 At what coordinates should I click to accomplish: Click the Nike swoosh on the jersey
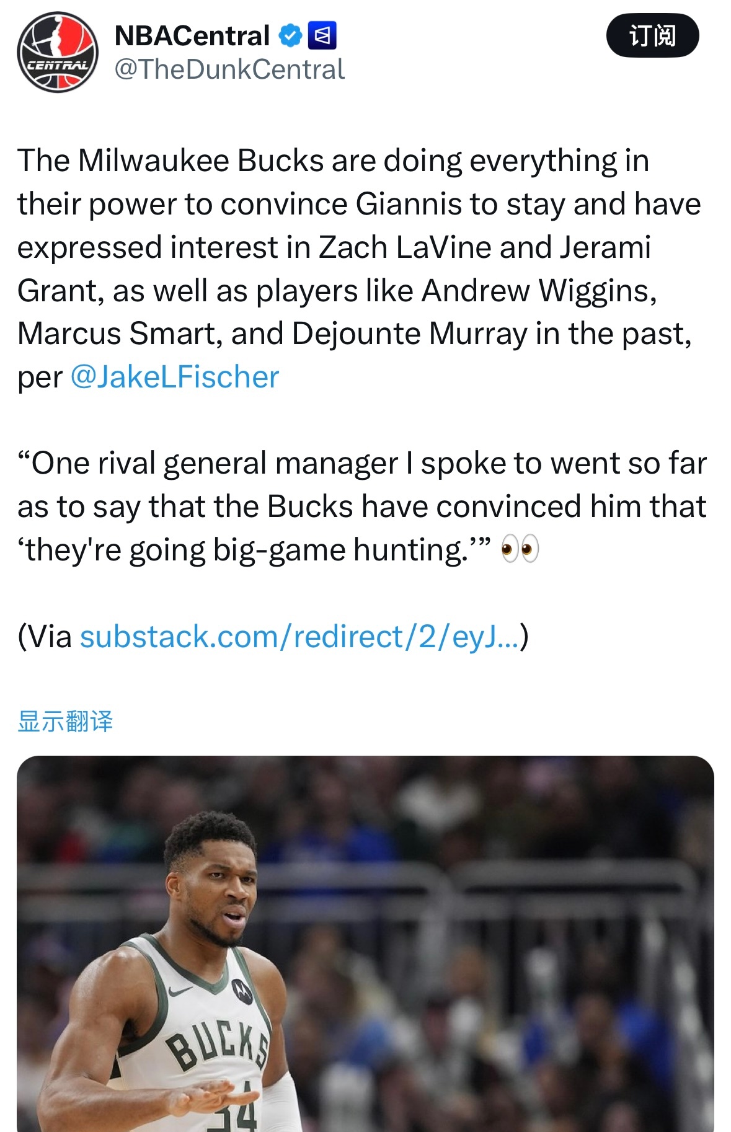click(x=180, y=991)
